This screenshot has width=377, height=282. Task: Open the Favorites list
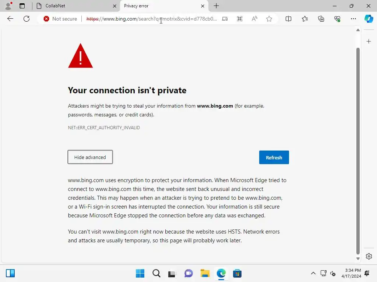pos(305,19)
